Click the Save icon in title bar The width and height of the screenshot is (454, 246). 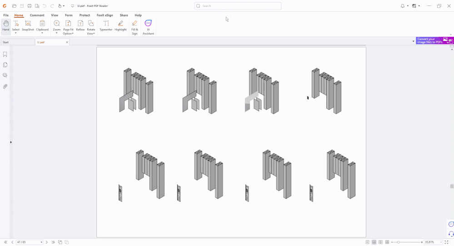22,6
